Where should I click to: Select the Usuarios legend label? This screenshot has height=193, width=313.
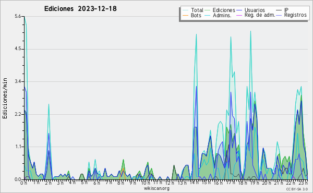[x=255, y=10]
